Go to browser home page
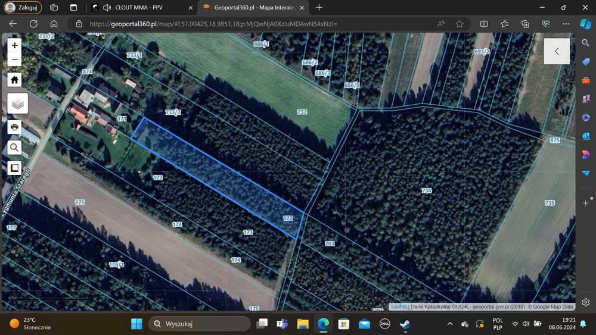This screenshot has width=596, height=335. point(54,24)
